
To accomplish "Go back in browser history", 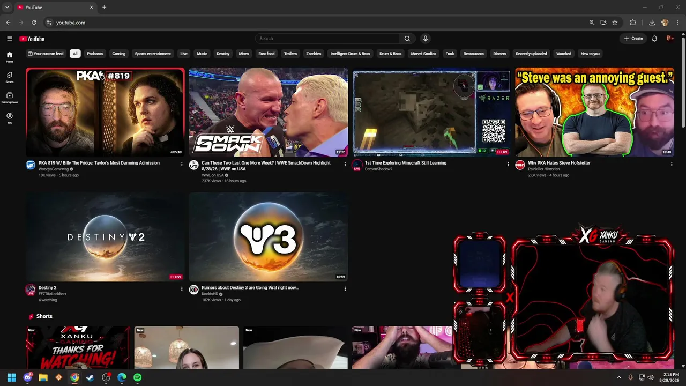I will pos(8,23).
